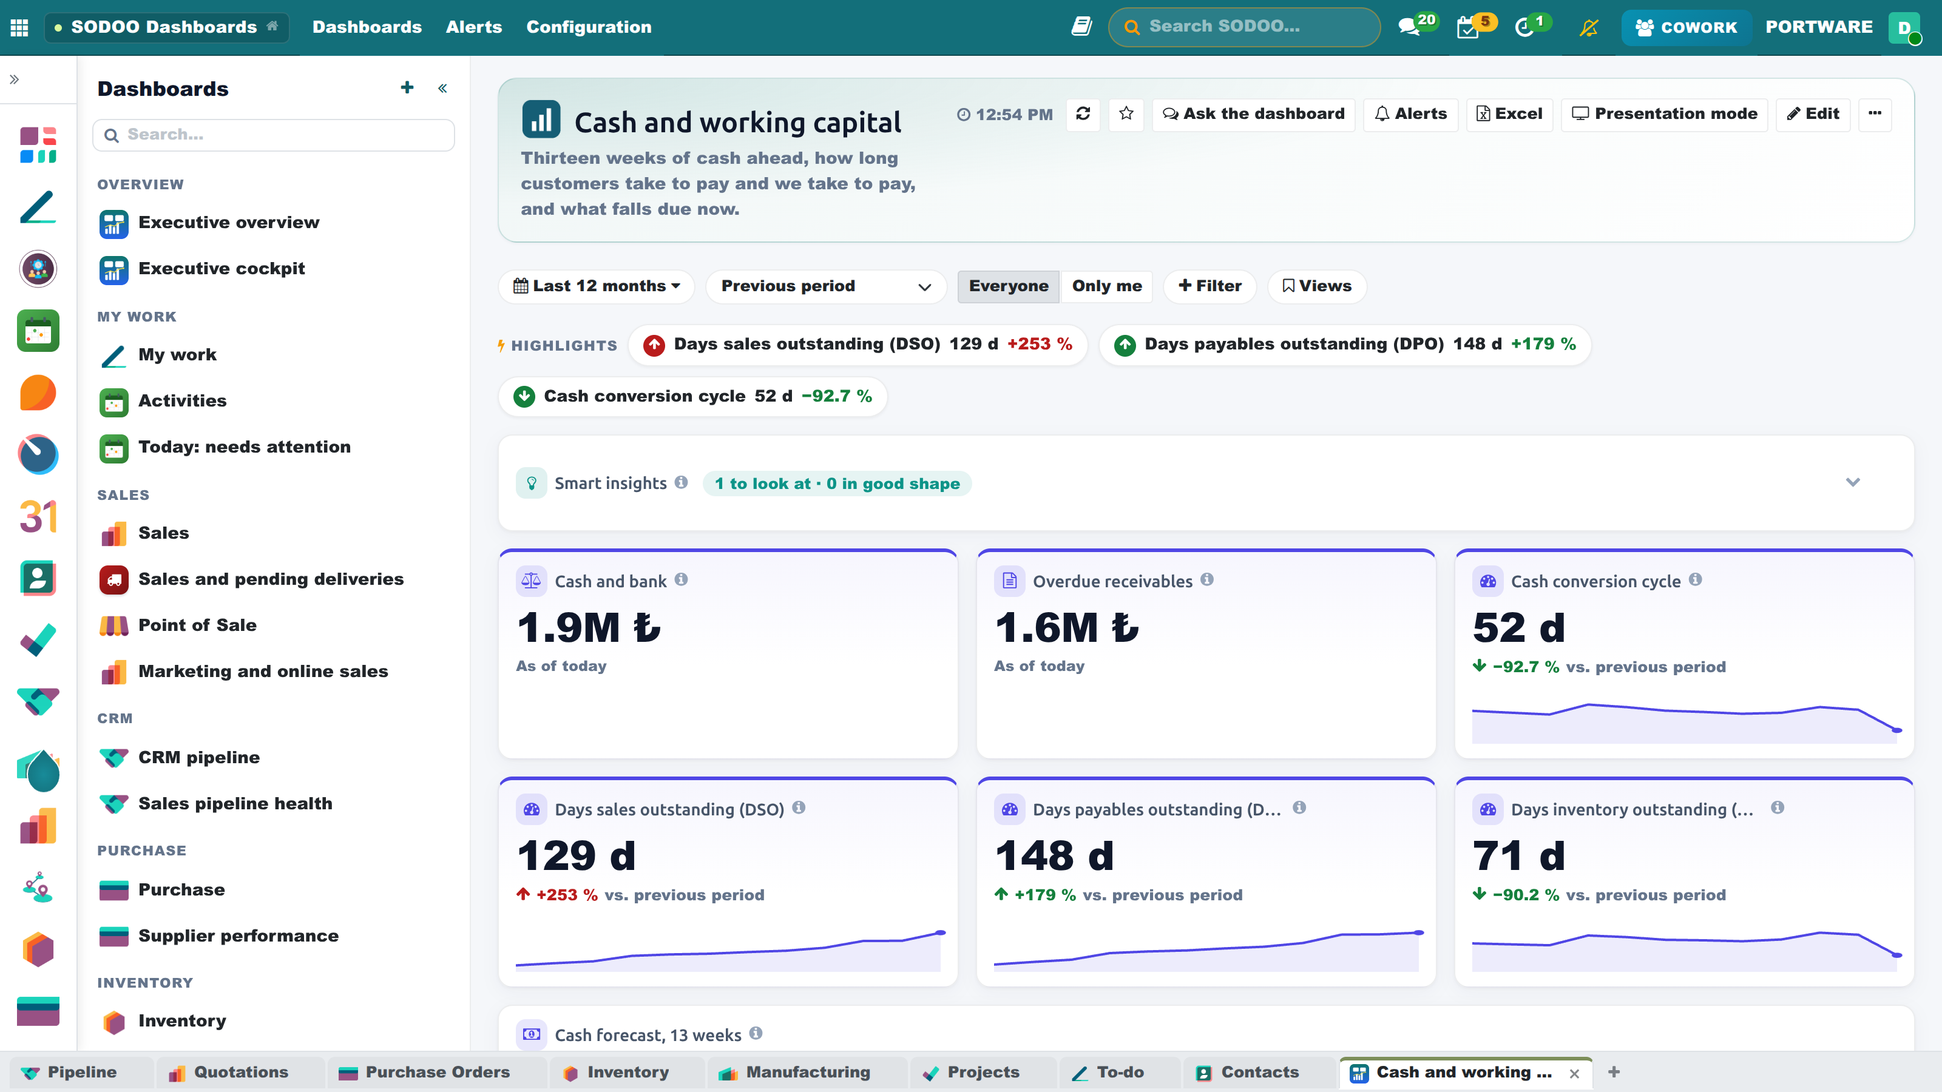Add a Filter to the dashboard
Image resolution: width=1942 pixels, height=1092 pixels.
click(x=1210, y=286)
